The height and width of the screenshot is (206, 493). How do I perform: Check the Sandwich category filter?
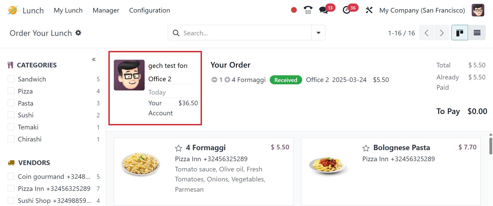click(11, 79)
